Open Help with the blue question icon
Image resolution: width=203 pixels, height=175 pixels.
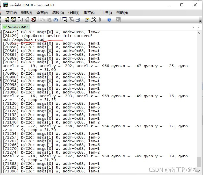[109, 20]
